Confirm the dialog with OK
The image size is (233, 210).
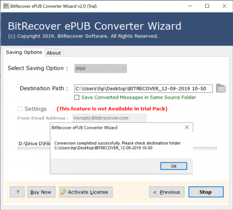[x=174, y=166]
